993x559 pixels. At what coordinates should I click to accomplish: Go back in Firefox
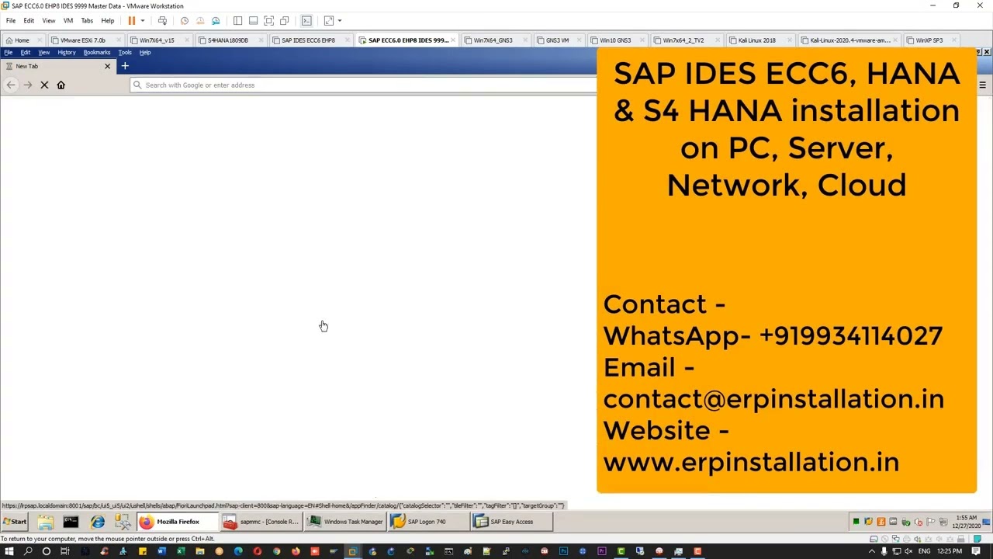(11, 85)
